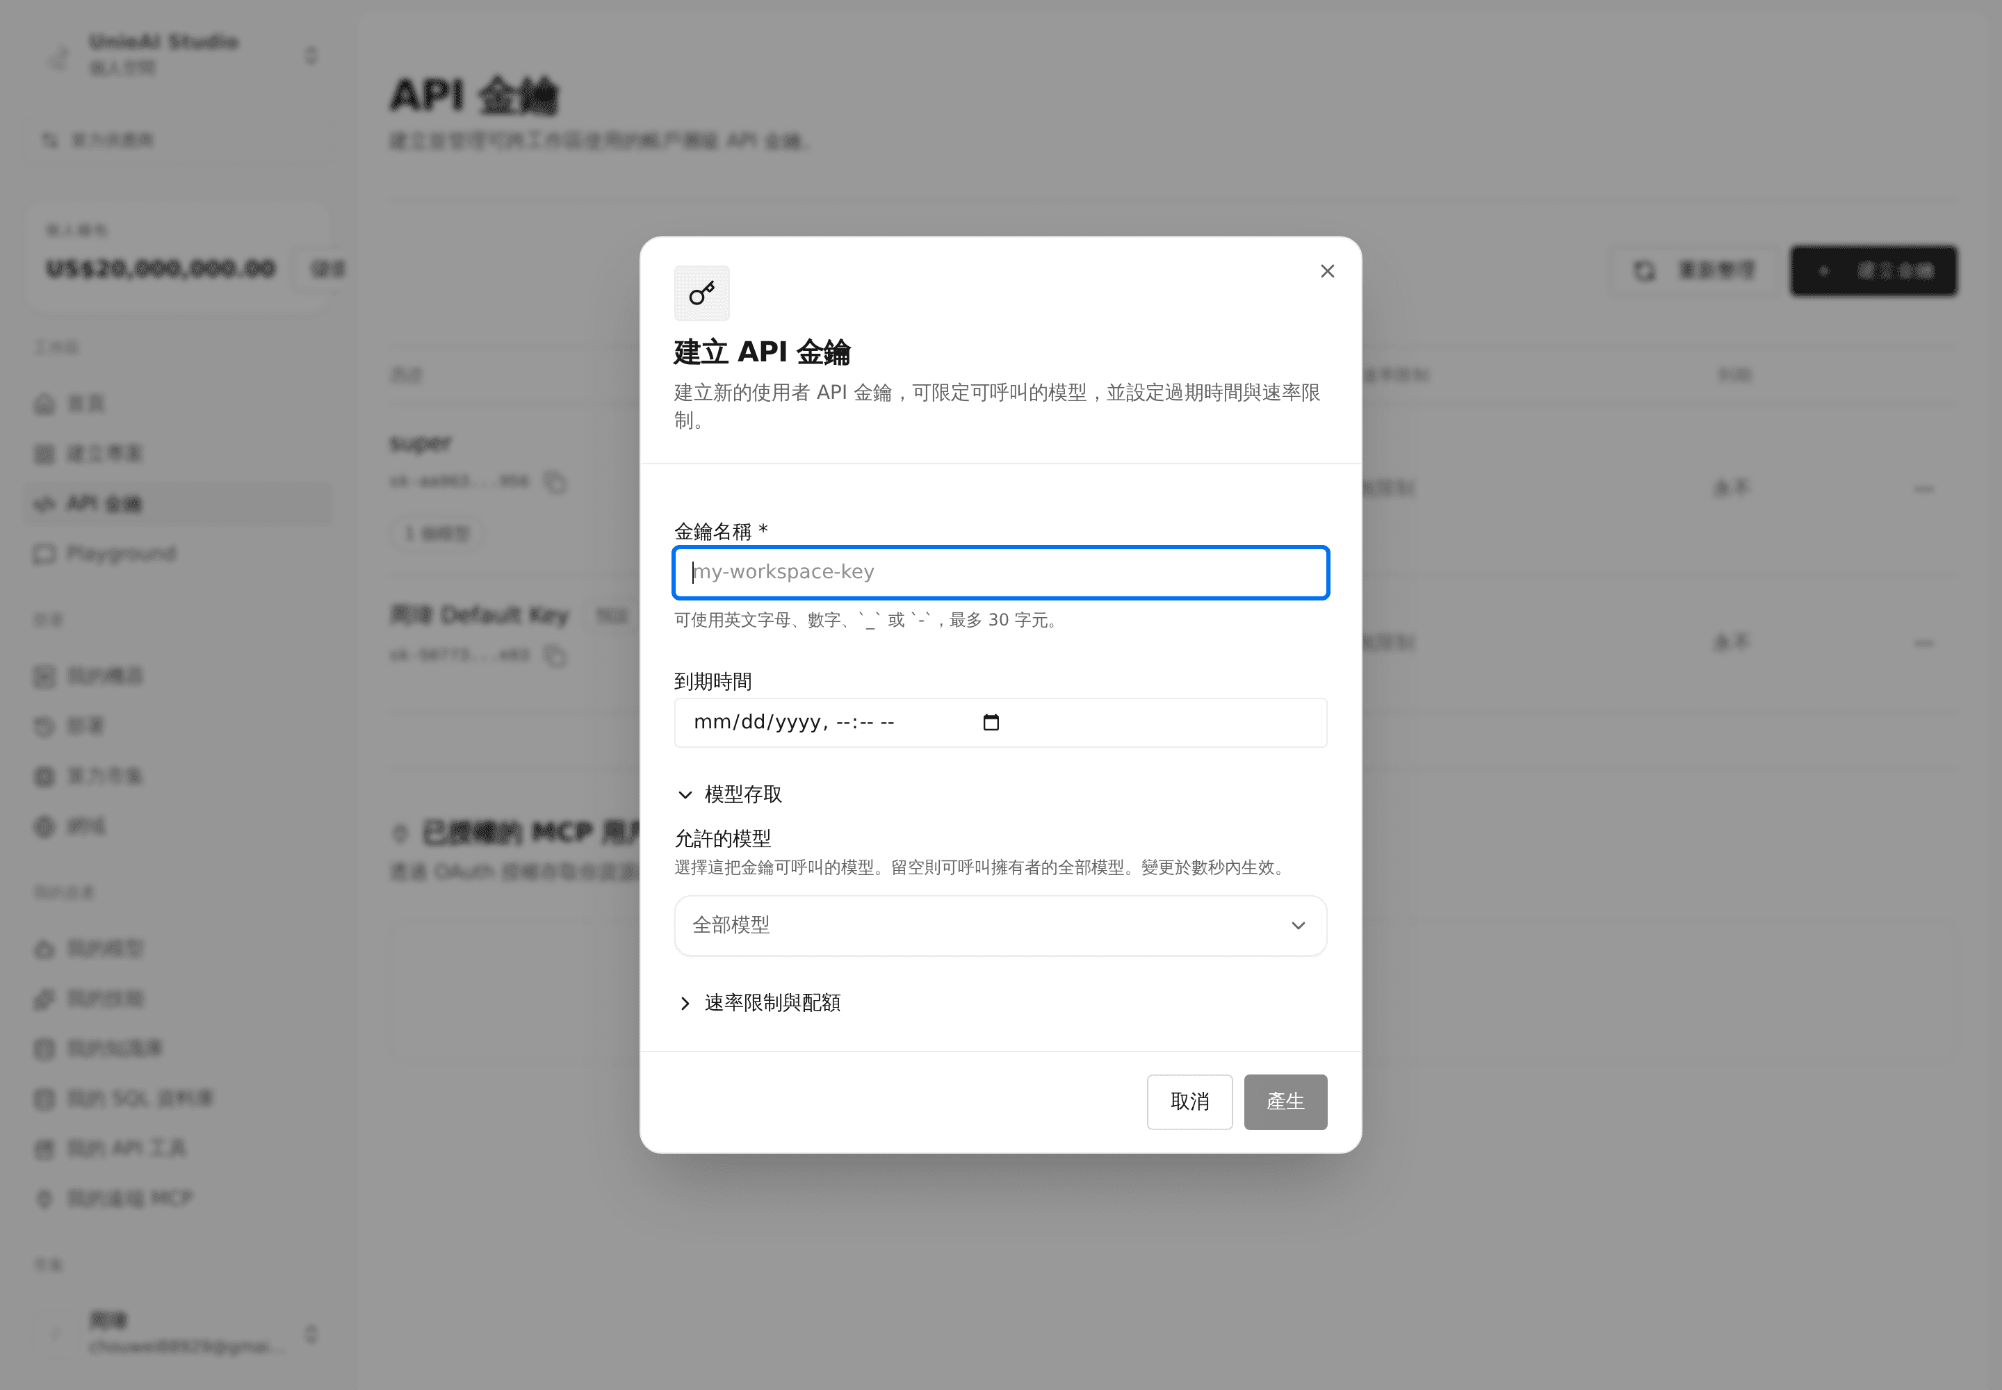Collapse the 模型存取 section

[x=730, y=794]
